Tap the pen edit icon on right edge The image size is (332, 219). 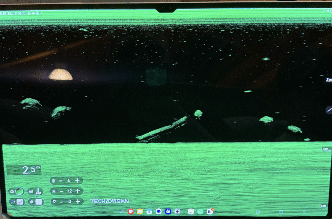point(329,110)
